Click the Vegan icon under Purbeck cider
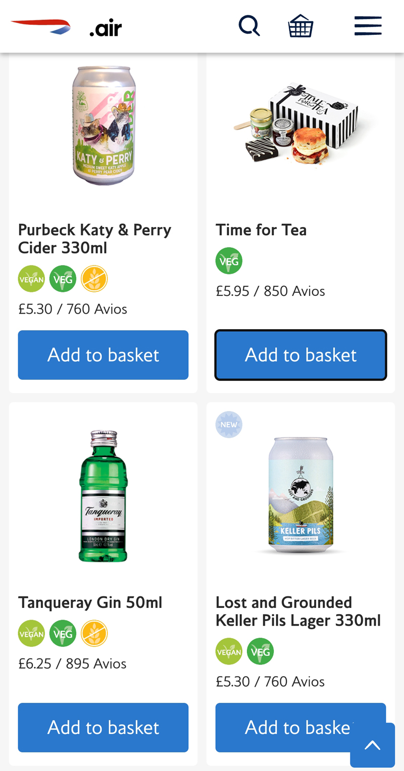Screen dimensions: 404x771 click(31, 279)
